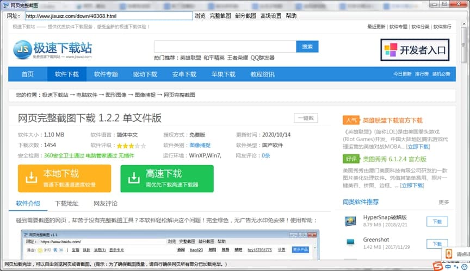Click the app icon in the title bar
The width and height of the screenshot is (470, 271).
click(x=5, y=4)
